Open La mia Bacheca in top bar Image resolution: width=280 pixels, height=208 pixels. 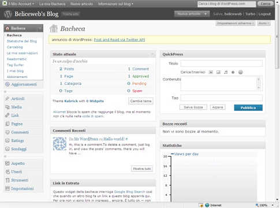[x=52, y=3]
